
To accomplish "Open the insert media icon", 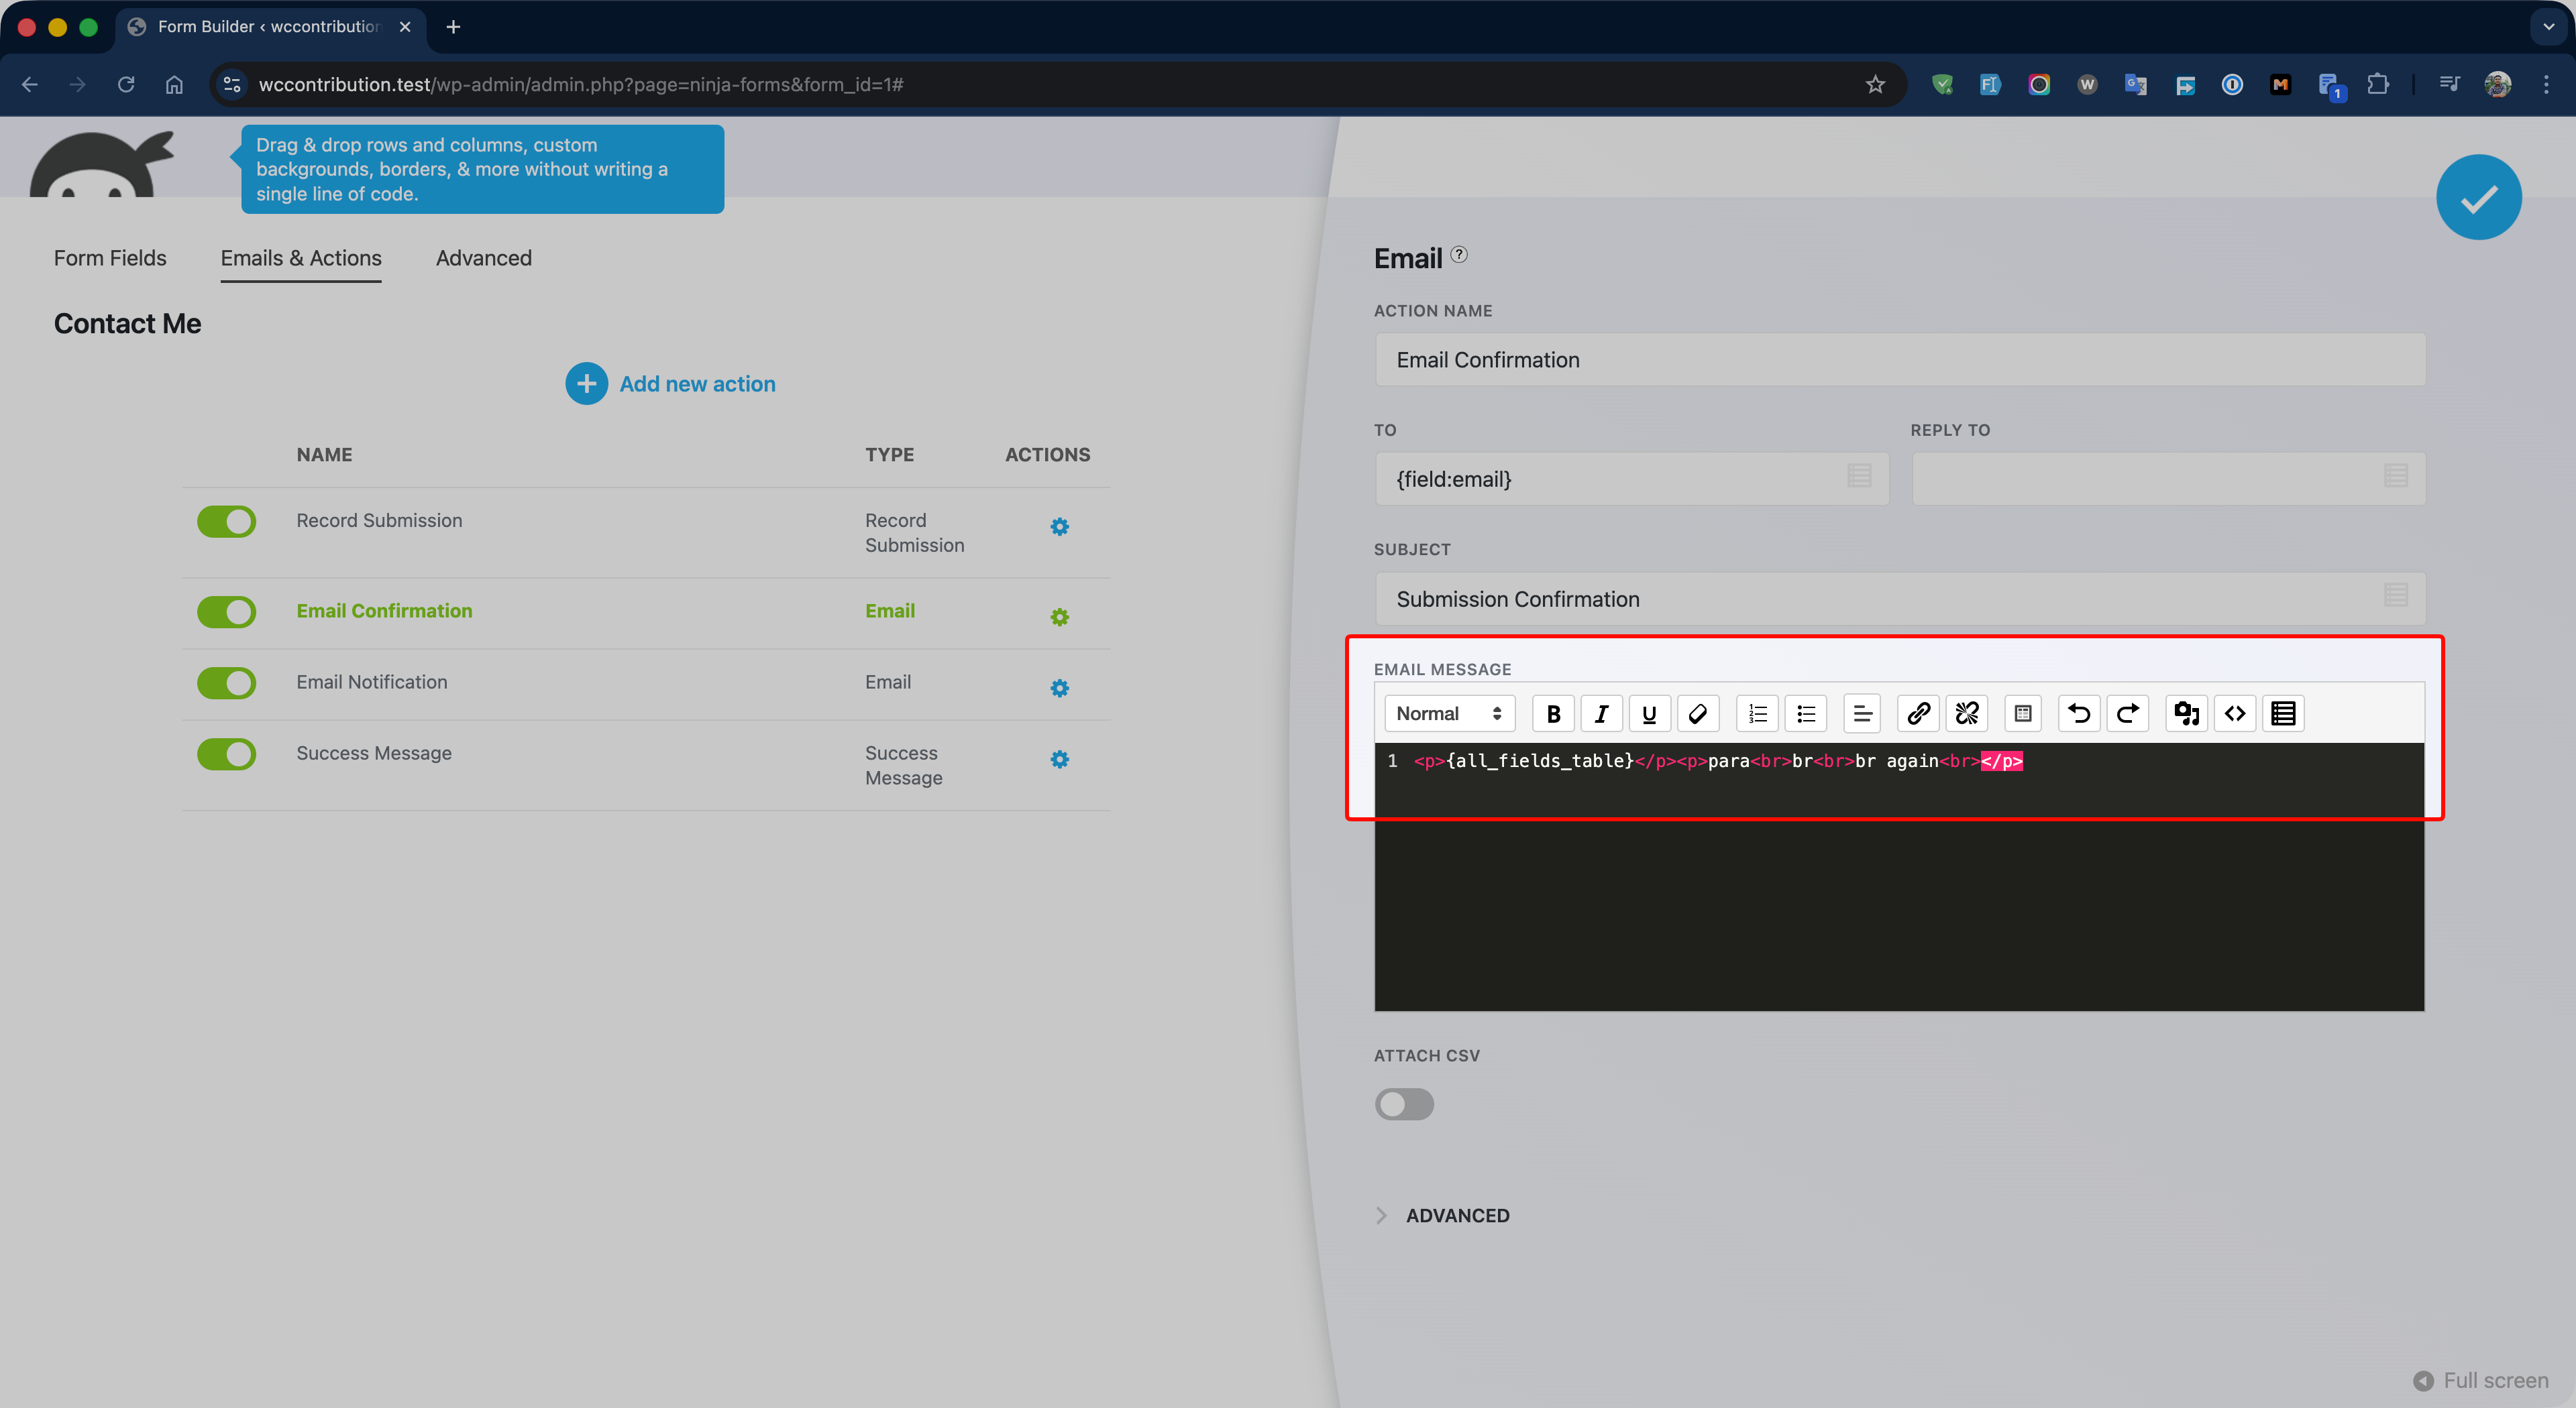I will (2186, 713).
